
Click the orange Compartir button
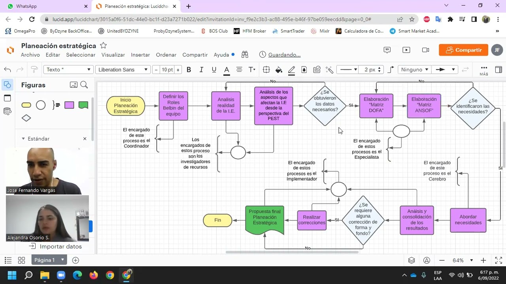coord(463,50)
